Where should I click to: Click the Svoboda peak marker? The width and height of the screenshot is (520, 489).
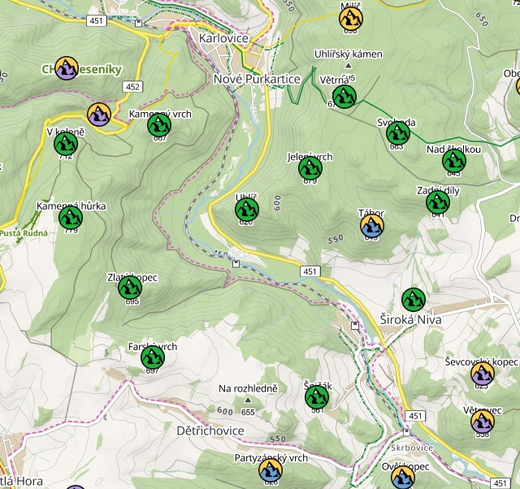coord(397,133)
